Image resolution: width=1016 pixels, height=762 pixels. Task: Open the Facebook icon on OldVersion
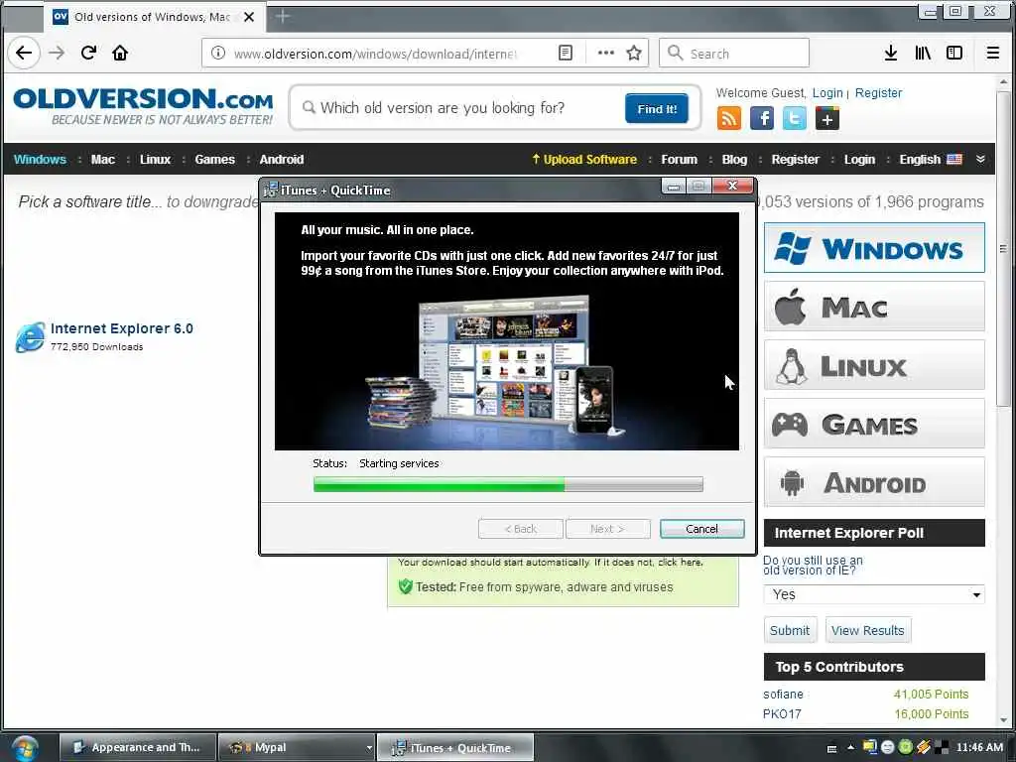pyautogui.click(x=762, y=118)
